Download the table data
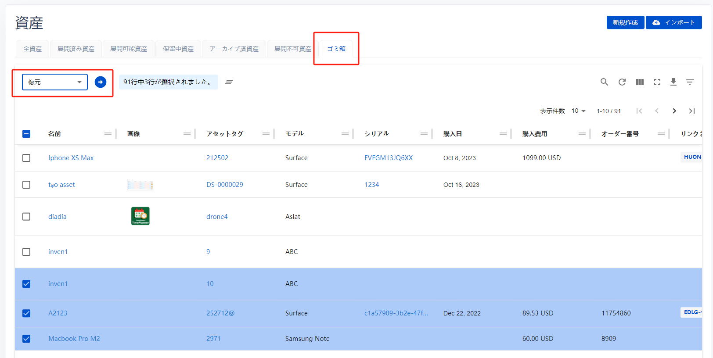This screenshot has height=358, width=713. pos(673,82)
